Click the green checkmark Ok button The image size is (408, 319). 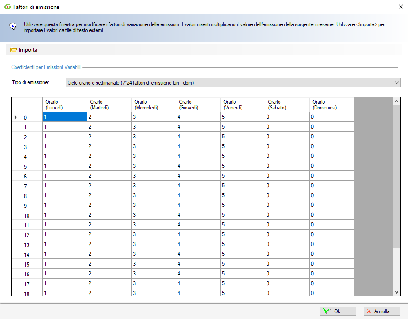338,311
